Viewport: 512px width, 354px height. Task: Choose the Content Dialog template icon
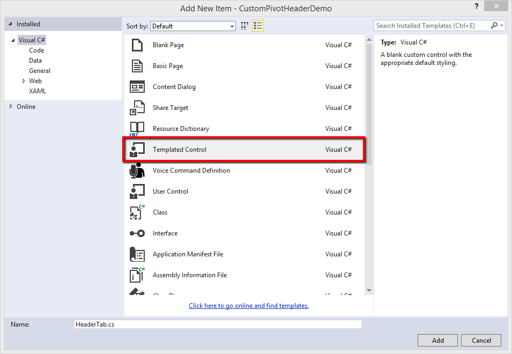pos(137,87)
